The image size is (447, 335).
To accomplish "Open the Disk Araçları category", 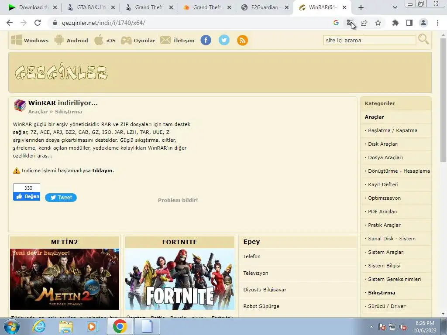I will point(383,144).
